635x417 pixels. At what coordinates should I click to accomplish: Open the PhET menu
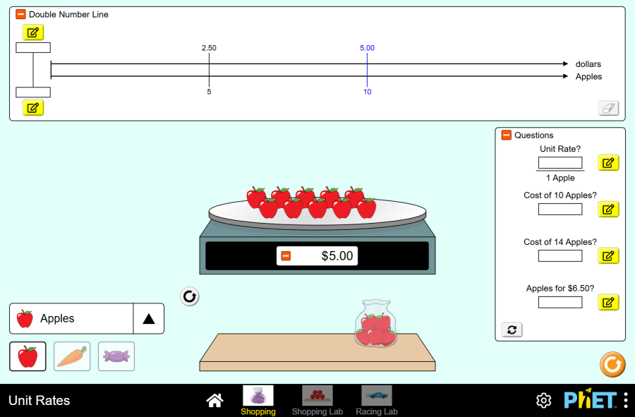627,400
